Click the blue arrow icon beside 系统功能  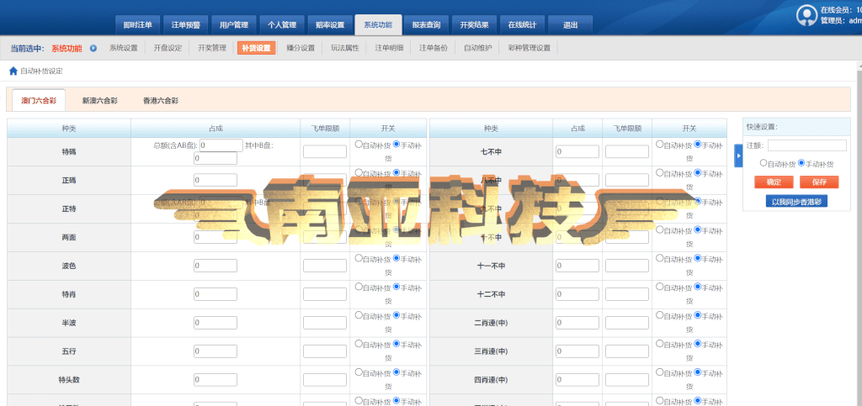(x=93, y=48)
